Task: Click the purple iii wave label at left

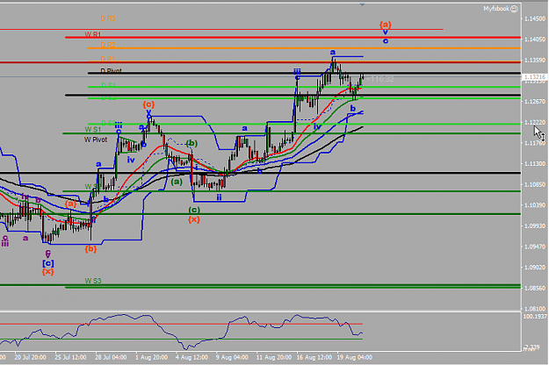Action: click(5, 243)
